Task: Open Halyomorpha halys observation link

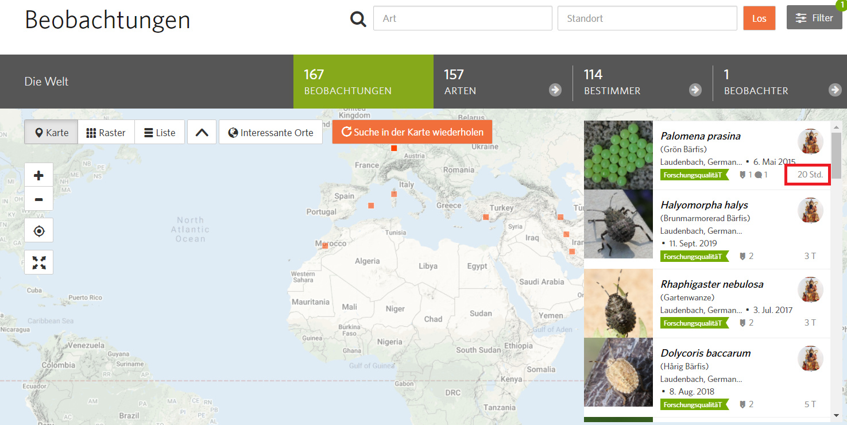Action: 704,205
